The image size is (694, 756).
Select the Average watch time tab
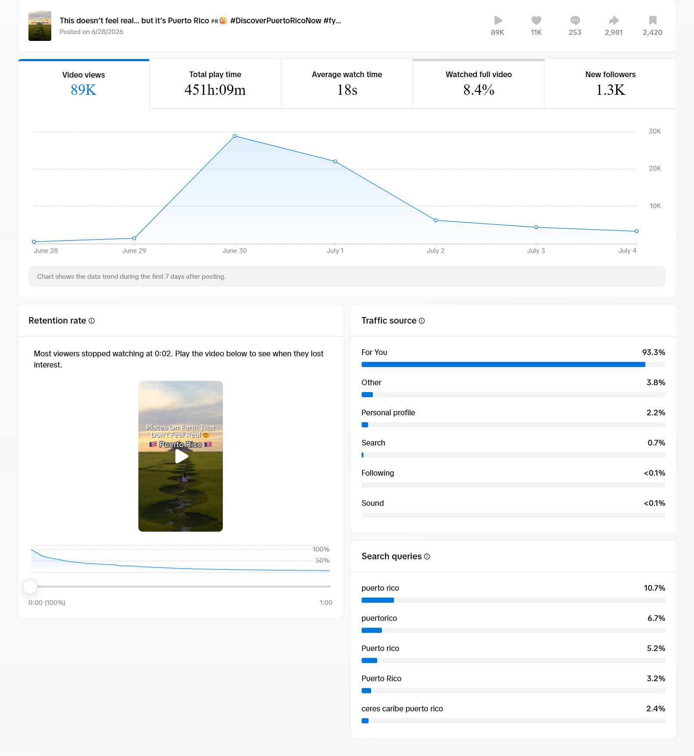click(x=347, y=84)
